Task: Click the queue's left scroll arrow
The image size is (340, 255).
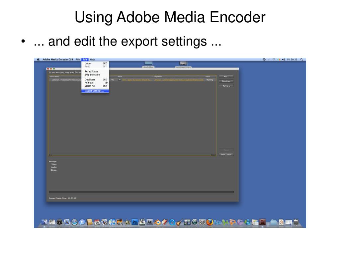Action: 50,155
